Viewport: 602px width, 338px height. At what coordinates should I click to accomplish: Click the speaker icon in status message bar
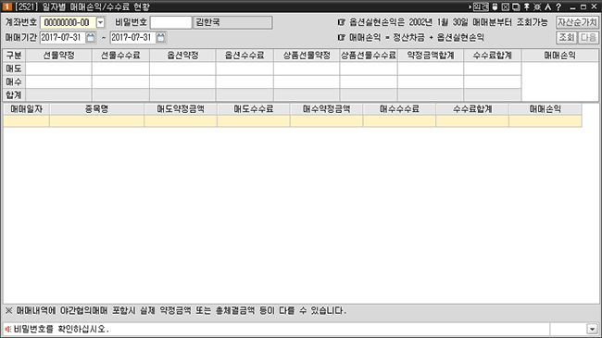tap(8, 329)
